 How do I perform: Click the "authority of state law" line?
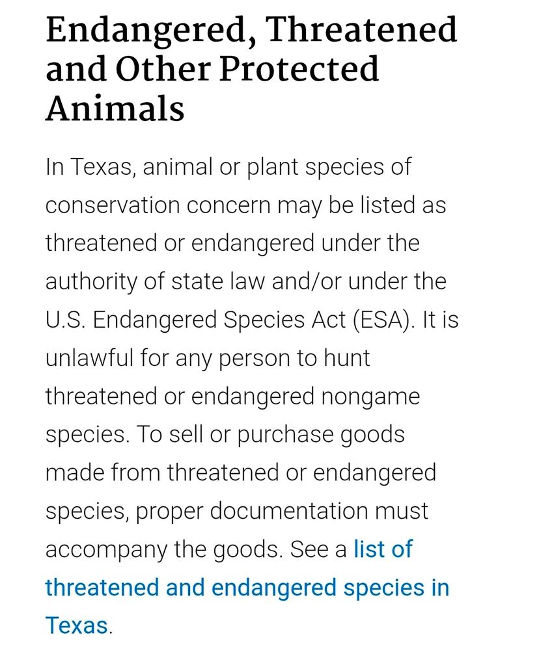(245, 282)
